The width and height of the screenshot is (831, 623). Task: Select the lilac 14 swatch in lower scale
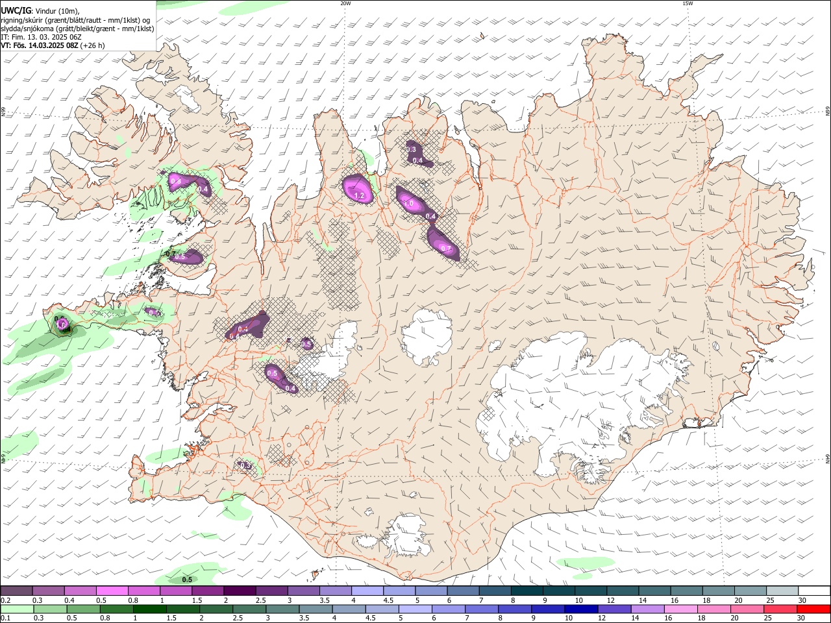coord(647,609)
